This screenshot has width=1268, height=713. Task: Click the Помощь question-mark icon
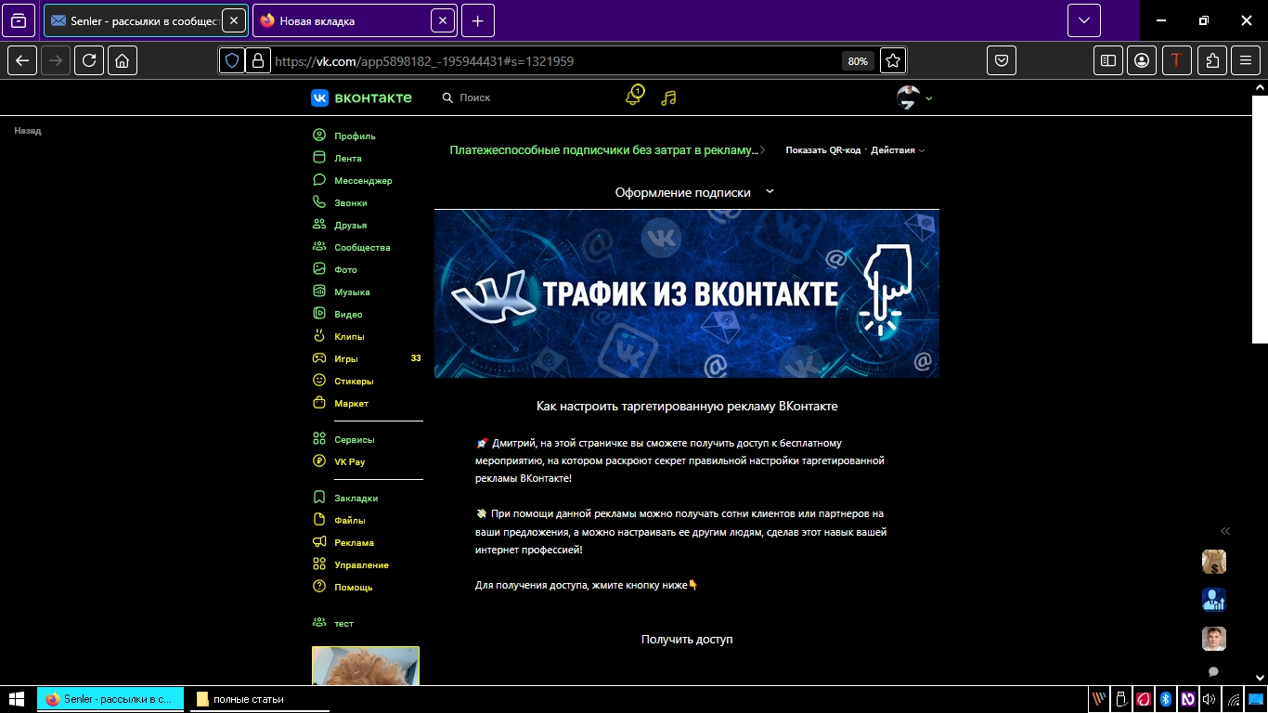tap(319, 587)
